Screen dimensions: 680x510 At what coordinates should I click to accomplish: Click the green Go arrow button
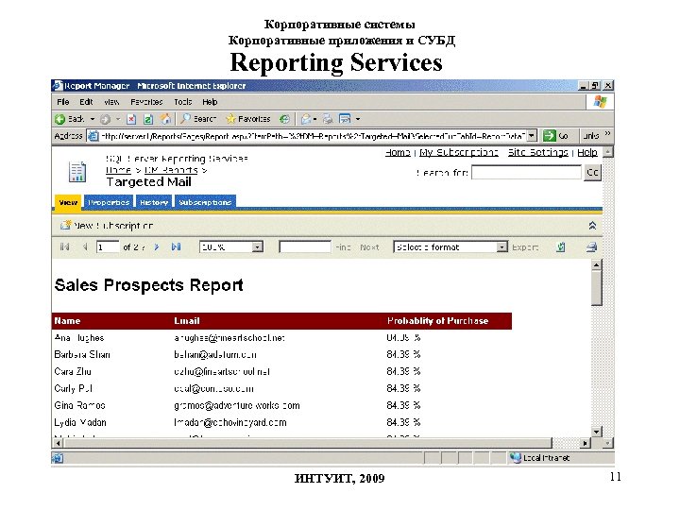click(x=550, y=136)
